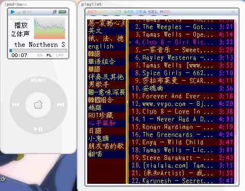Select the 華语組合 playlist category
Viewport: 245px width, 191px height.
click(107, 62)
